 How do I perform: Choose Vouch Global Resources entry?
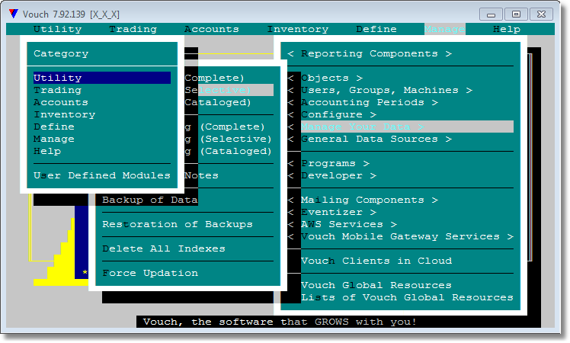point(376,285)
